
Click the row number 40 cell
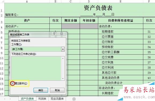click(149, 78)
